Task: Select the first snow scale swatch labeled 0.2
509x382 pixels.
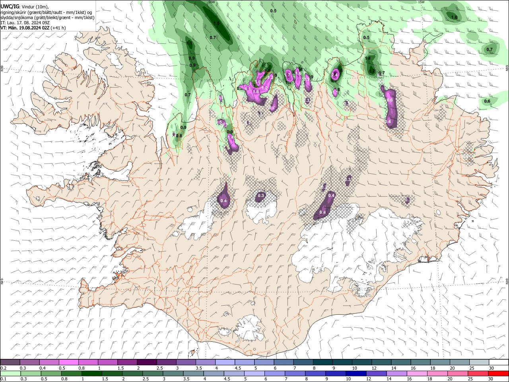Action: (x=10, y=362)
